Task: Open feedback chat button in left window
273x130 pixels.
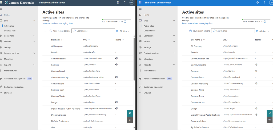Action: click(x=130, y=120)
